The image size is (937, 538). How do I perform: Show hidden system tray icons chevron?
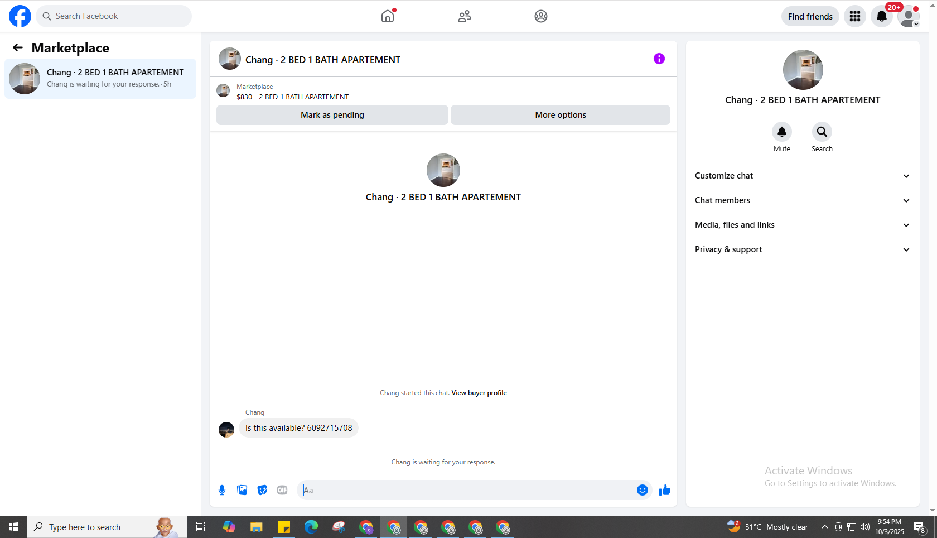[x=824, y=527]
